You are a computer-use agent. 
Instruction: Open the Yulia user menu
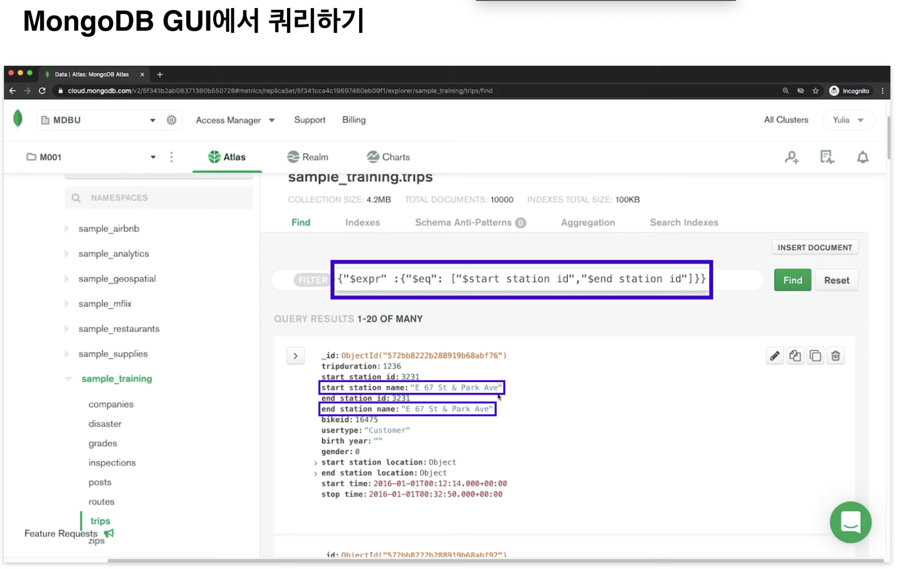pos(848,120)
